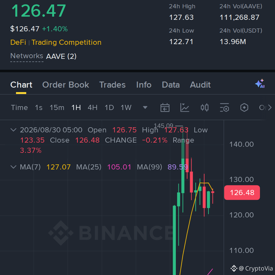
Task: Click the AAVE (2) networks value
Action: point(61,57)
